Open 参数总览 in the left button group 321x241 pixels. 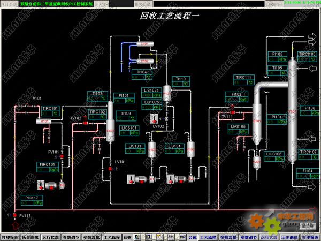point(91,237)
